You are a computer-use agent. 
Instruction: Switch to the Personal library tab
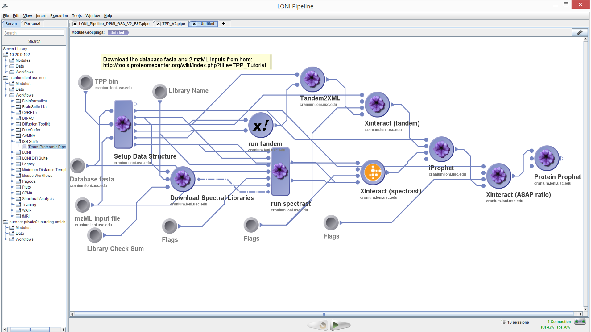32,24
